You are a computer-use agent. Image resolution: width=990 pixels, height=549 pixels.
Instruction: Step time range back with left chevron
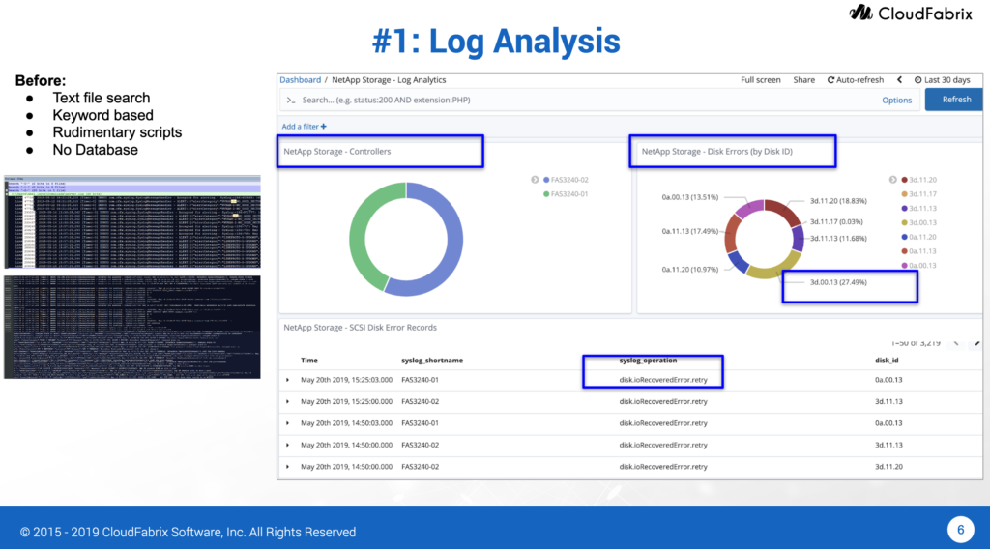899,80
